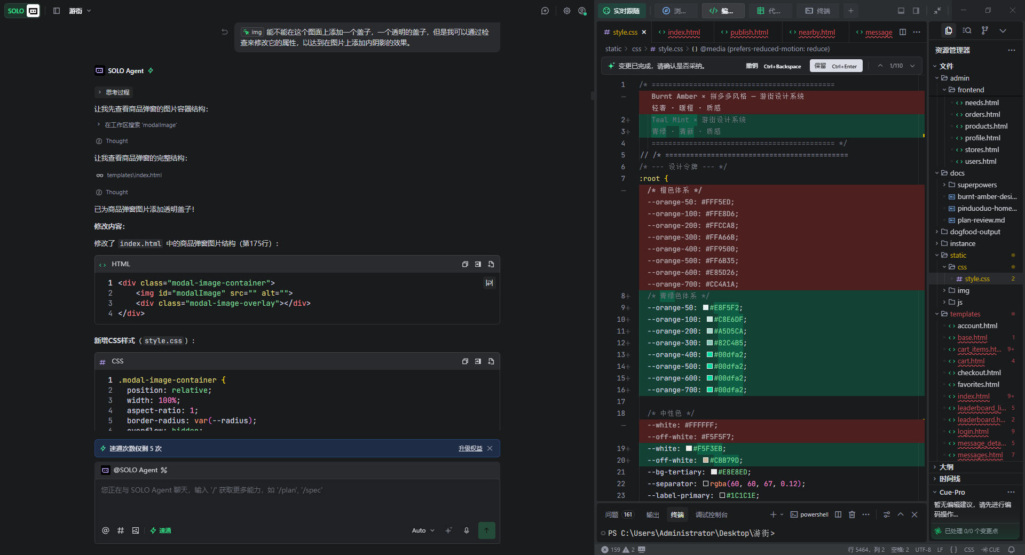Image resolution: width=1025 pixels, height=555 pixels.
Task: Go to next change with down chevron
Action: [912, 66]
